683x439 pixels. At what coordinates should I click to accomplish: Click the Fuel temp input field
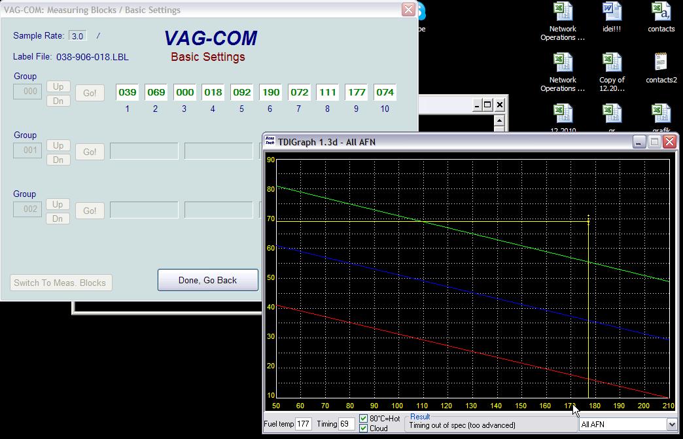[303, 424]
